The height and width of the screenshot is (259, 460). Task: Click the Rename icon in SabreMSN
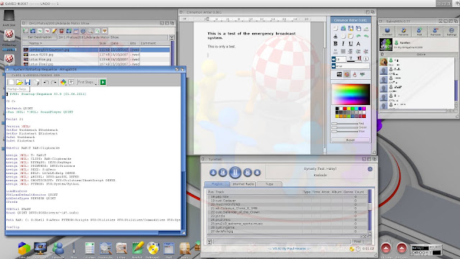[403, 31]
